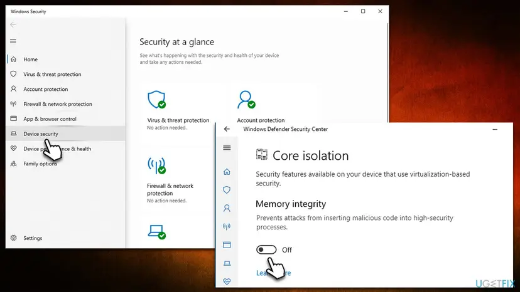Image resolution: width=520 pixels, height=292 pixels.
Task: Open Device security laptop tile icon
Action: (156, 232)
